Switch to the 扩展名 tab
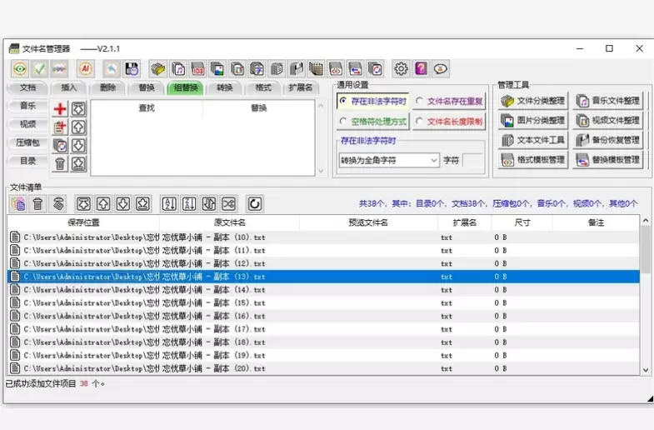654x430 pixels. [300, 87]
